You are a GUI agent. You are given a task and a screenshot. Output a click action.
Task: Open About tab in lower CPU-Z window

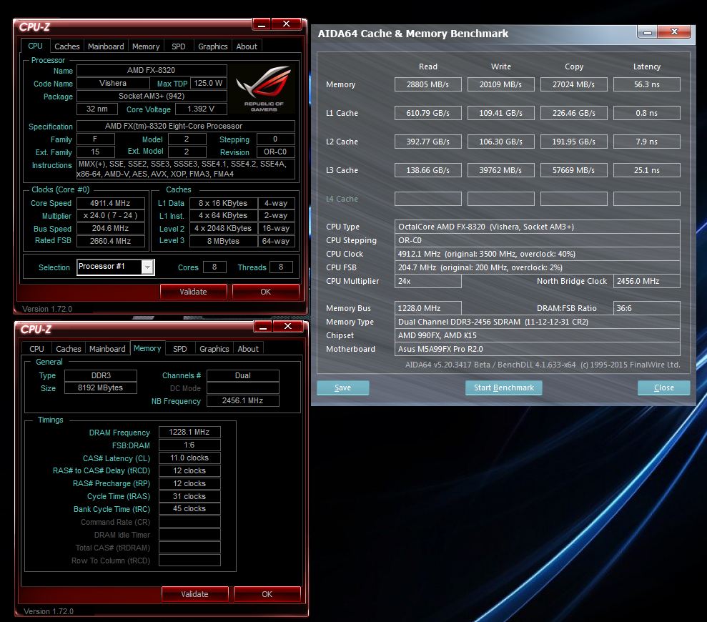point(248,349)
